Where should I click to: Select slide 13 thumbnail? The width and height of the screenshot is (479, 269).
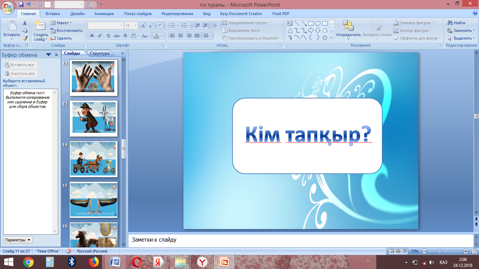point(93,118)
